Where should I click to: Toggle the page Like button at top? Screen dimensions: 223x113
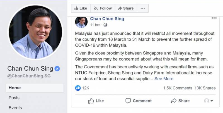tap(81, 8)
